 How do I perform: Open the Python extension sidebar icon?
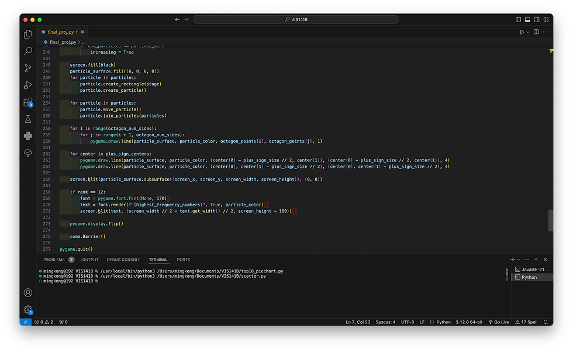[x=27, y=136]
